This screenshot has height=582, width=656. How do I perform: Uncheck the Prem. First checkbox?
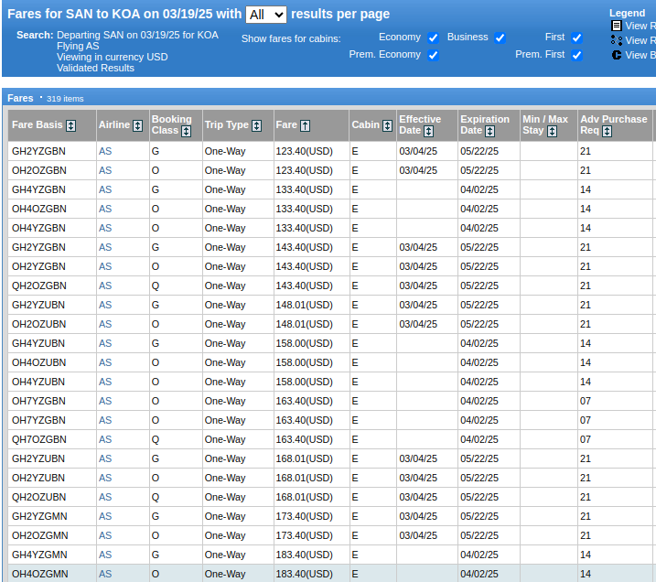coord(576,55)
